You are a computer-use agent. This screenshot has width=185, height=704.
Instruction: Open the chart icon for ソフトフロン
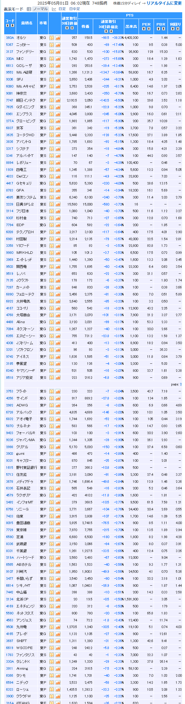coord(58,349)
